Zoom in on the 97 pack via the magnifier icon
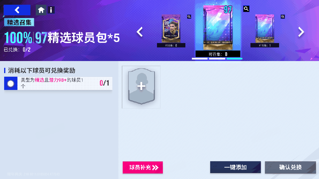This screenshot has width=319, height=179. pyautogui.click(x=246, y=9)
